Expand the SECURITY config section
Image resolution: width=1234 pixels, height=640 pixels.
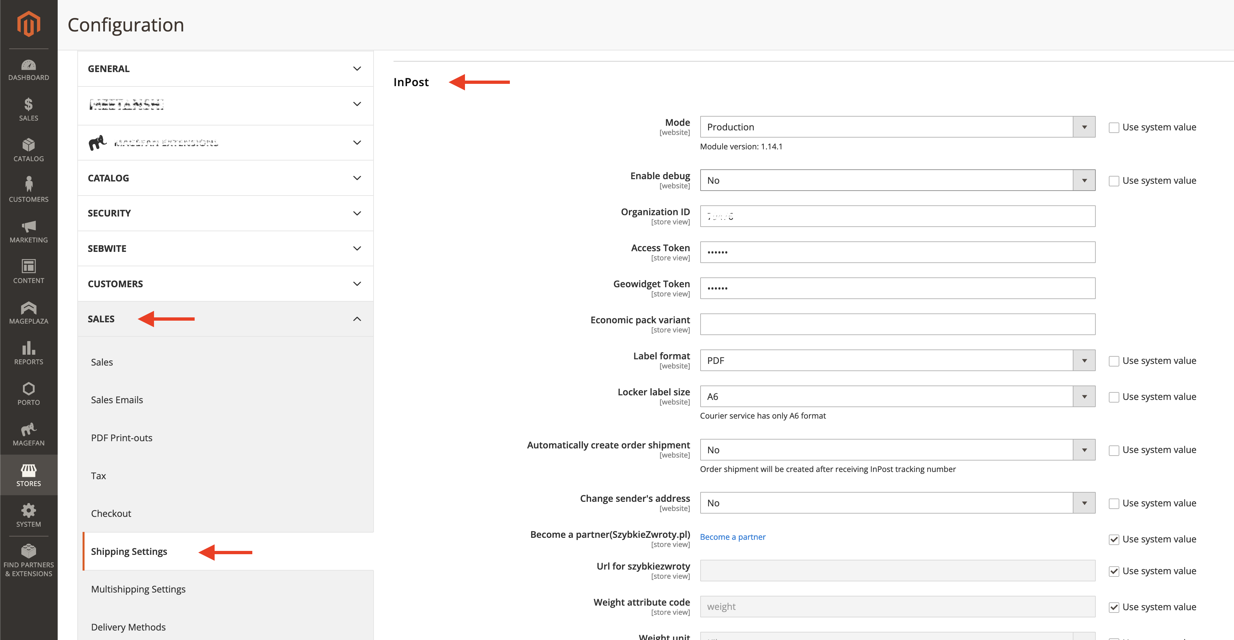click(225, 214)
